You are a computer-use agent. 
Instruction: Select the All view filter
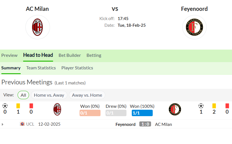point(23,95)
